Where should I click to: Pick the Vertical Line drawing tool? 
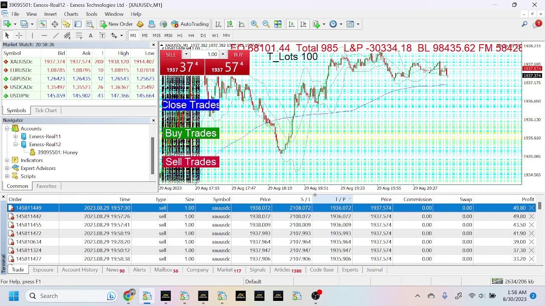click(x=32, y=35)
